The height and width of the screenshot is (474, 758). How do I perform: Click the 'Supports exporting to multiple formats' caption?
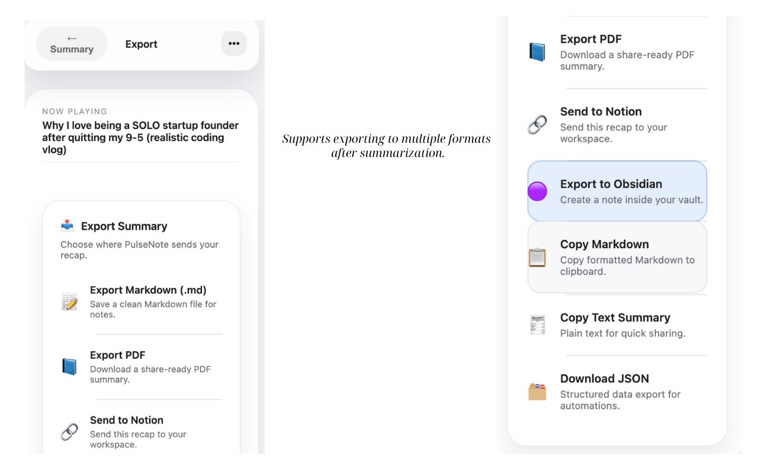[x=387, y=146]
